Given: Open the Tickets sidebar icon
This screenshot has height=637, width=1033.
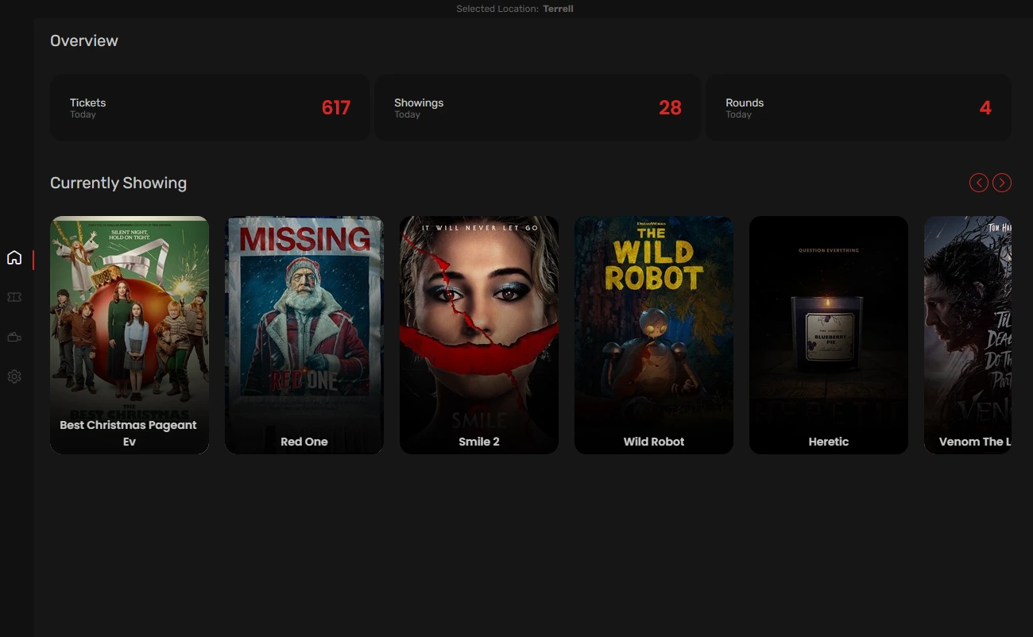Looking at the screenshot, I should coord(14,297).
